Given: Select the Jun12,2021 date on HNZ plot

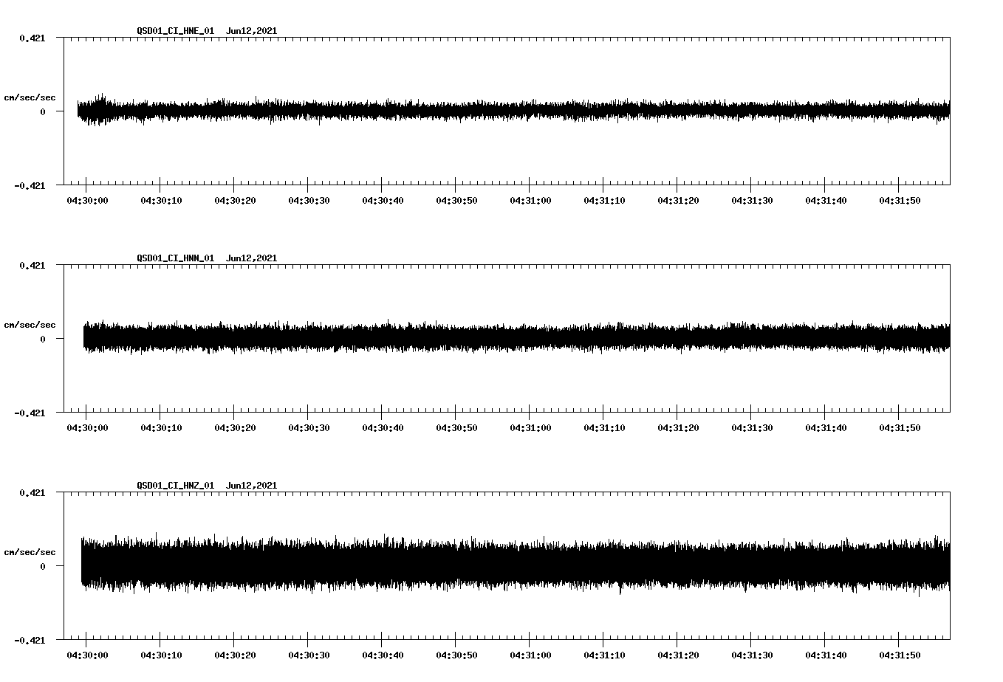Looking at the screenshot, I should click(x=251, y=486).
